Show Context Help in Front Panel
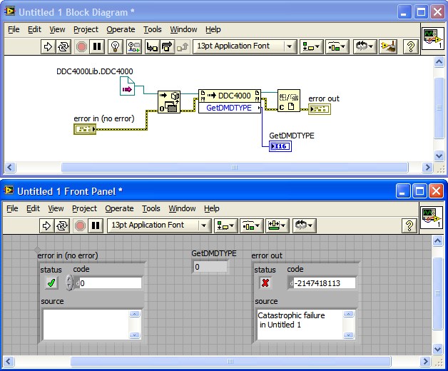 coord(409,225)
